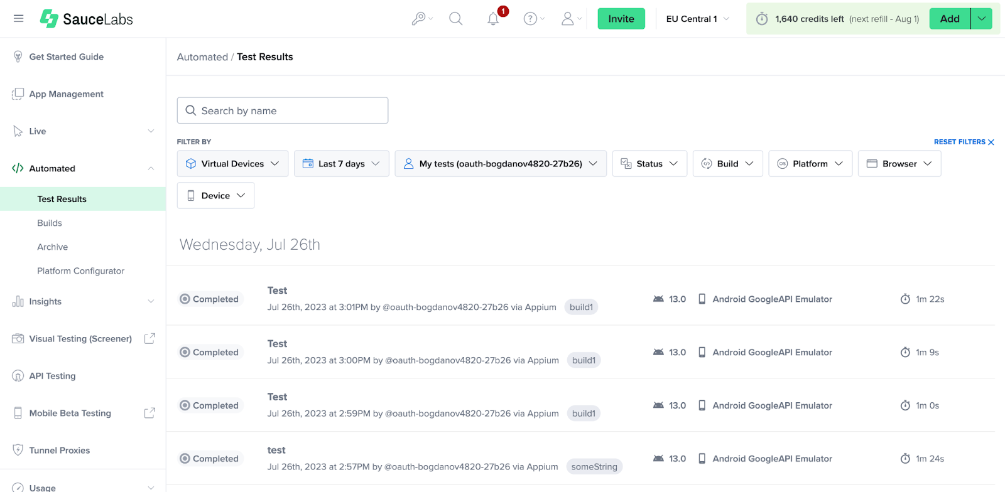Screen dimensions: 1005x492
Task: Open the Last 7 days date filter
Action: [342, 164]
